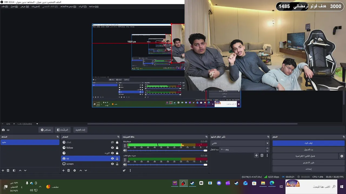Move the selected source up
This screenshot has width=346, height=194.
pyautogui.click(x=81, y=171)
